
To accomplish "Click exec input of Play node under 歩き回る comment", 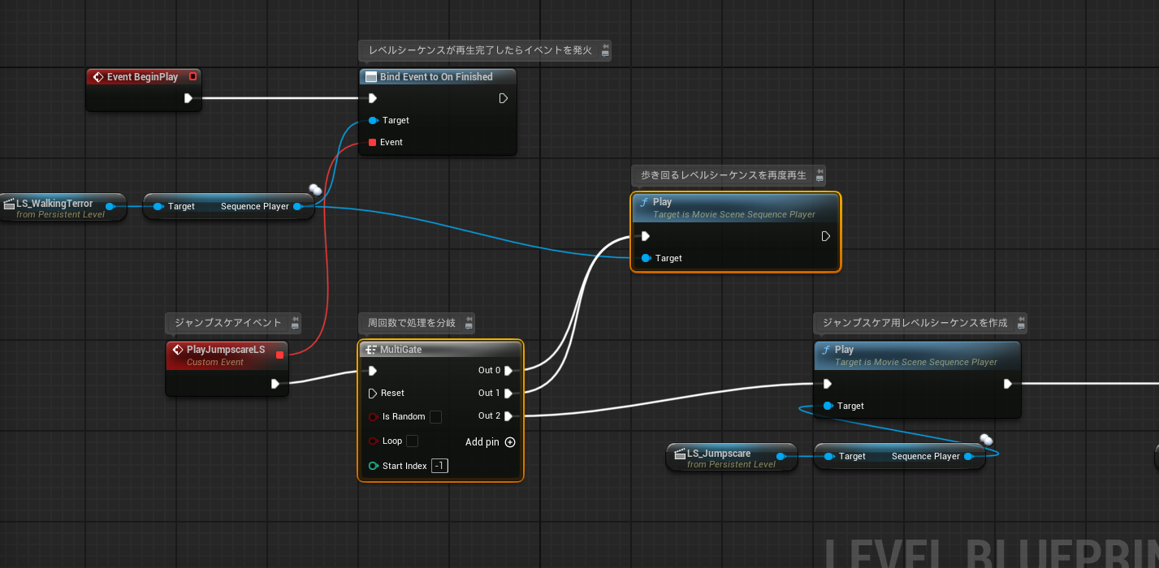I will (x=645, y=236).
